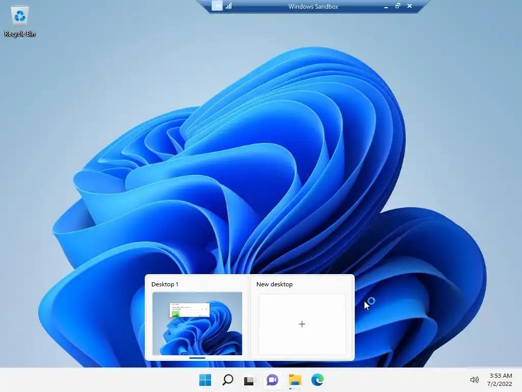This screenshot has height=392, width=522.
Task: Launch Microsoft Edge from the taskbar
Action: (x=317, y=380)
